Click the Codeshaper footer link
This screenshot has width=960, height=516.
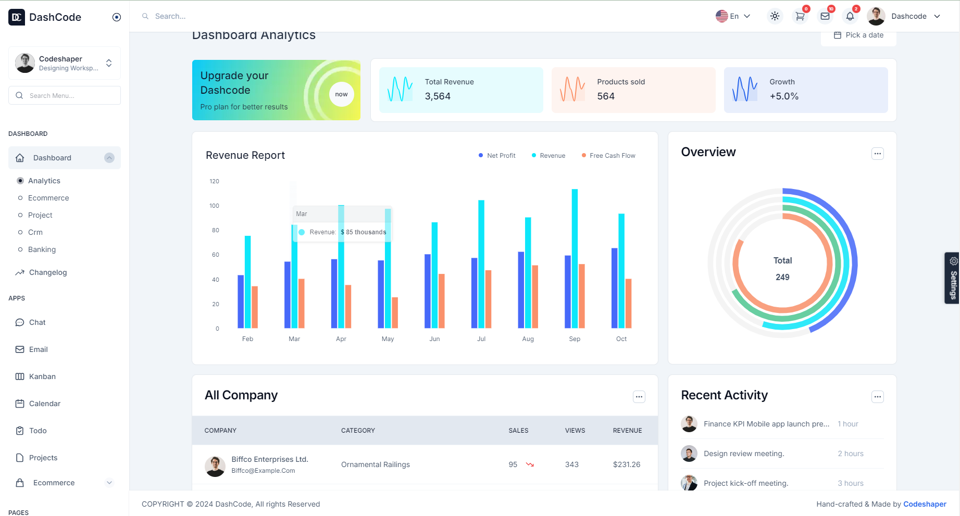click(925, 504)
